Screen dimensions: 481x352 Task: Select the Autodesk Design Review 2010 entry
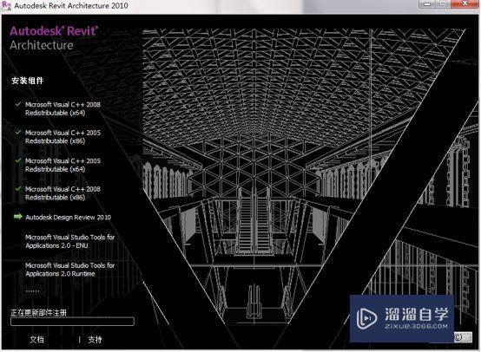pos(68,218)
